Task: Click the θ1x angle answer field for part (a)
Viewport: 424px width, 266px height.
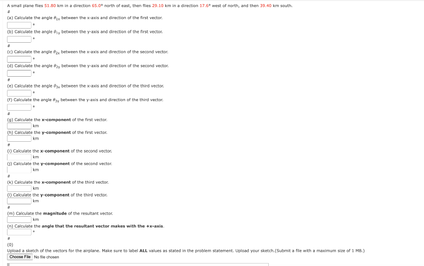Action: pos(19,25)
